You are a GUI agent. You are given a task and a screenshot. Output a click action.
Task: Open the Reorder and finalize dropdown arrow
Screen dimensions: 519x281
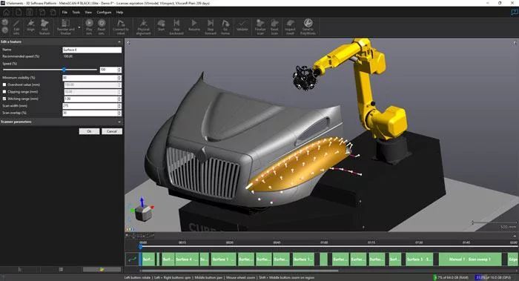coord(79,27)
